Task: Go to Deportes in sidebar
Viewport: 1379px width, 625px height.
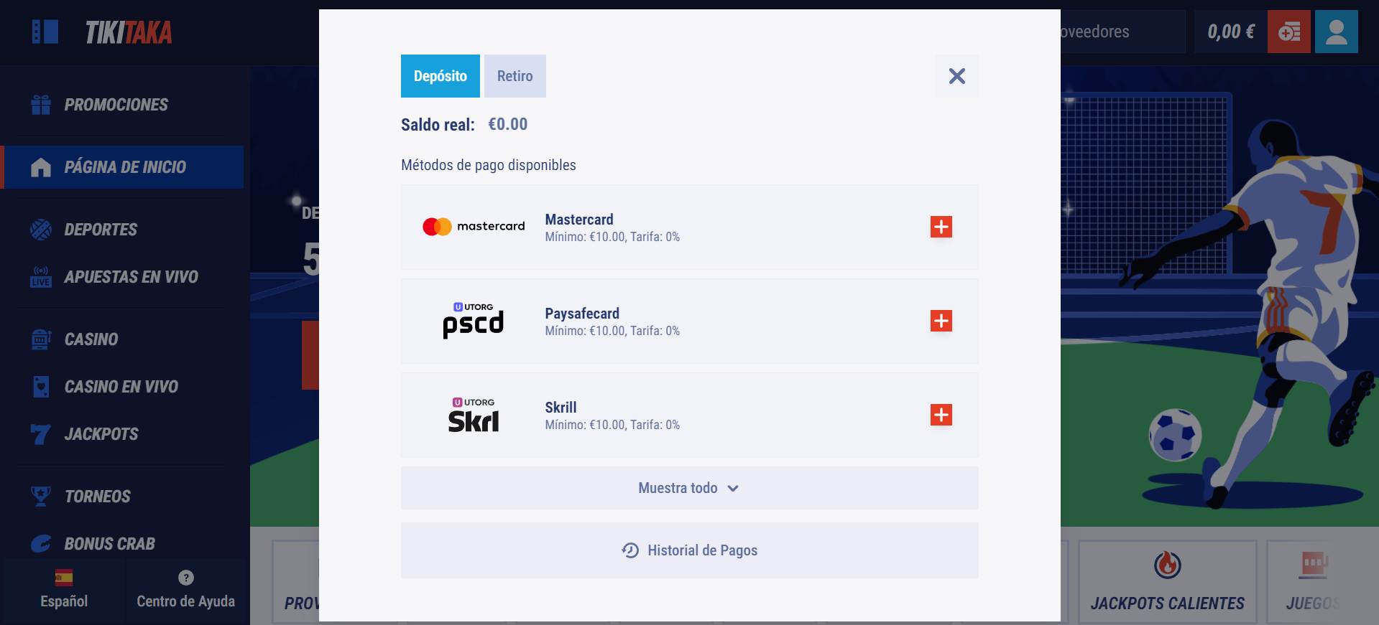Action: point(101,230)
